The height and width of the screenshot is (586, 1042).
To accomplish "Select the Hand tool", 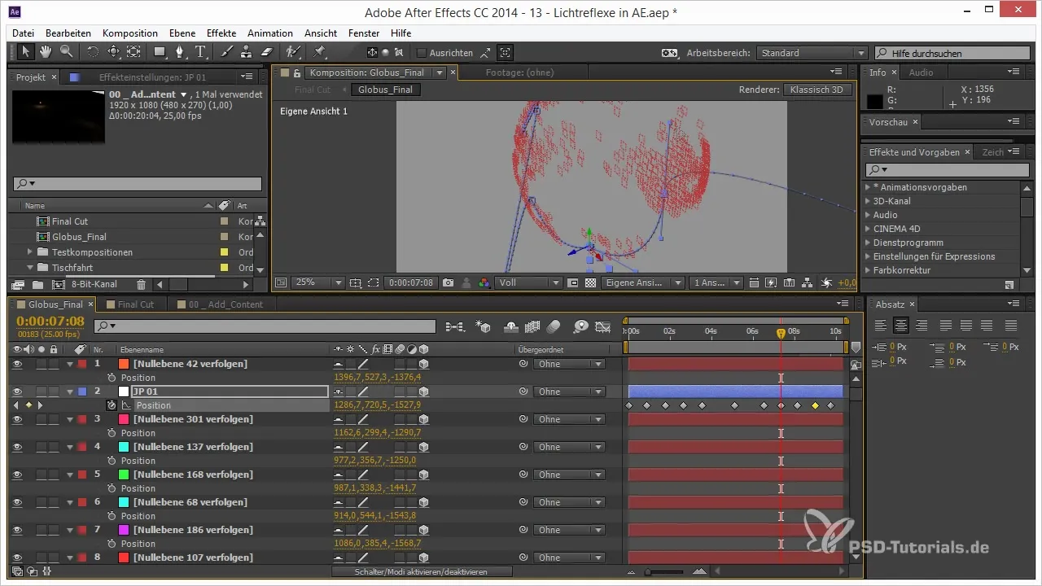I will 46,52.
